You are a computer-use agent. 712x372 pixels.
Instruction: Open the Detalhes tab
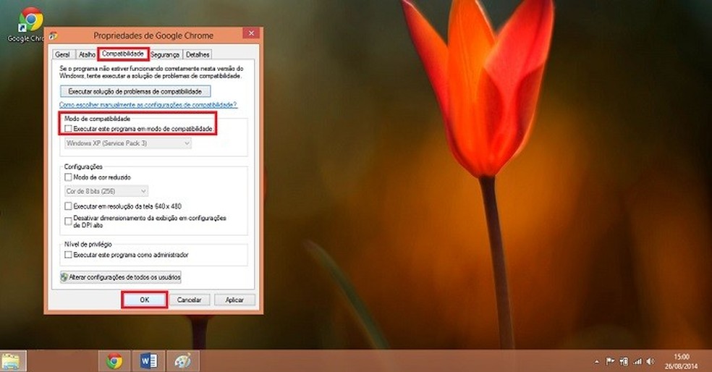[198, 54]
